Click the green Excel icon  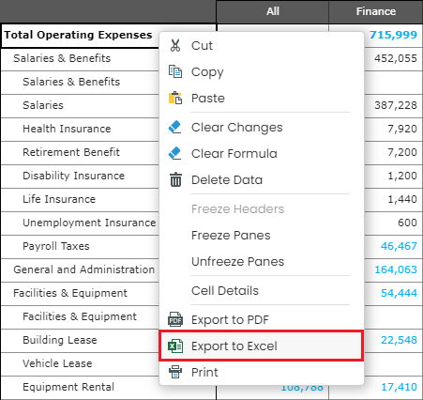[175, 346]
